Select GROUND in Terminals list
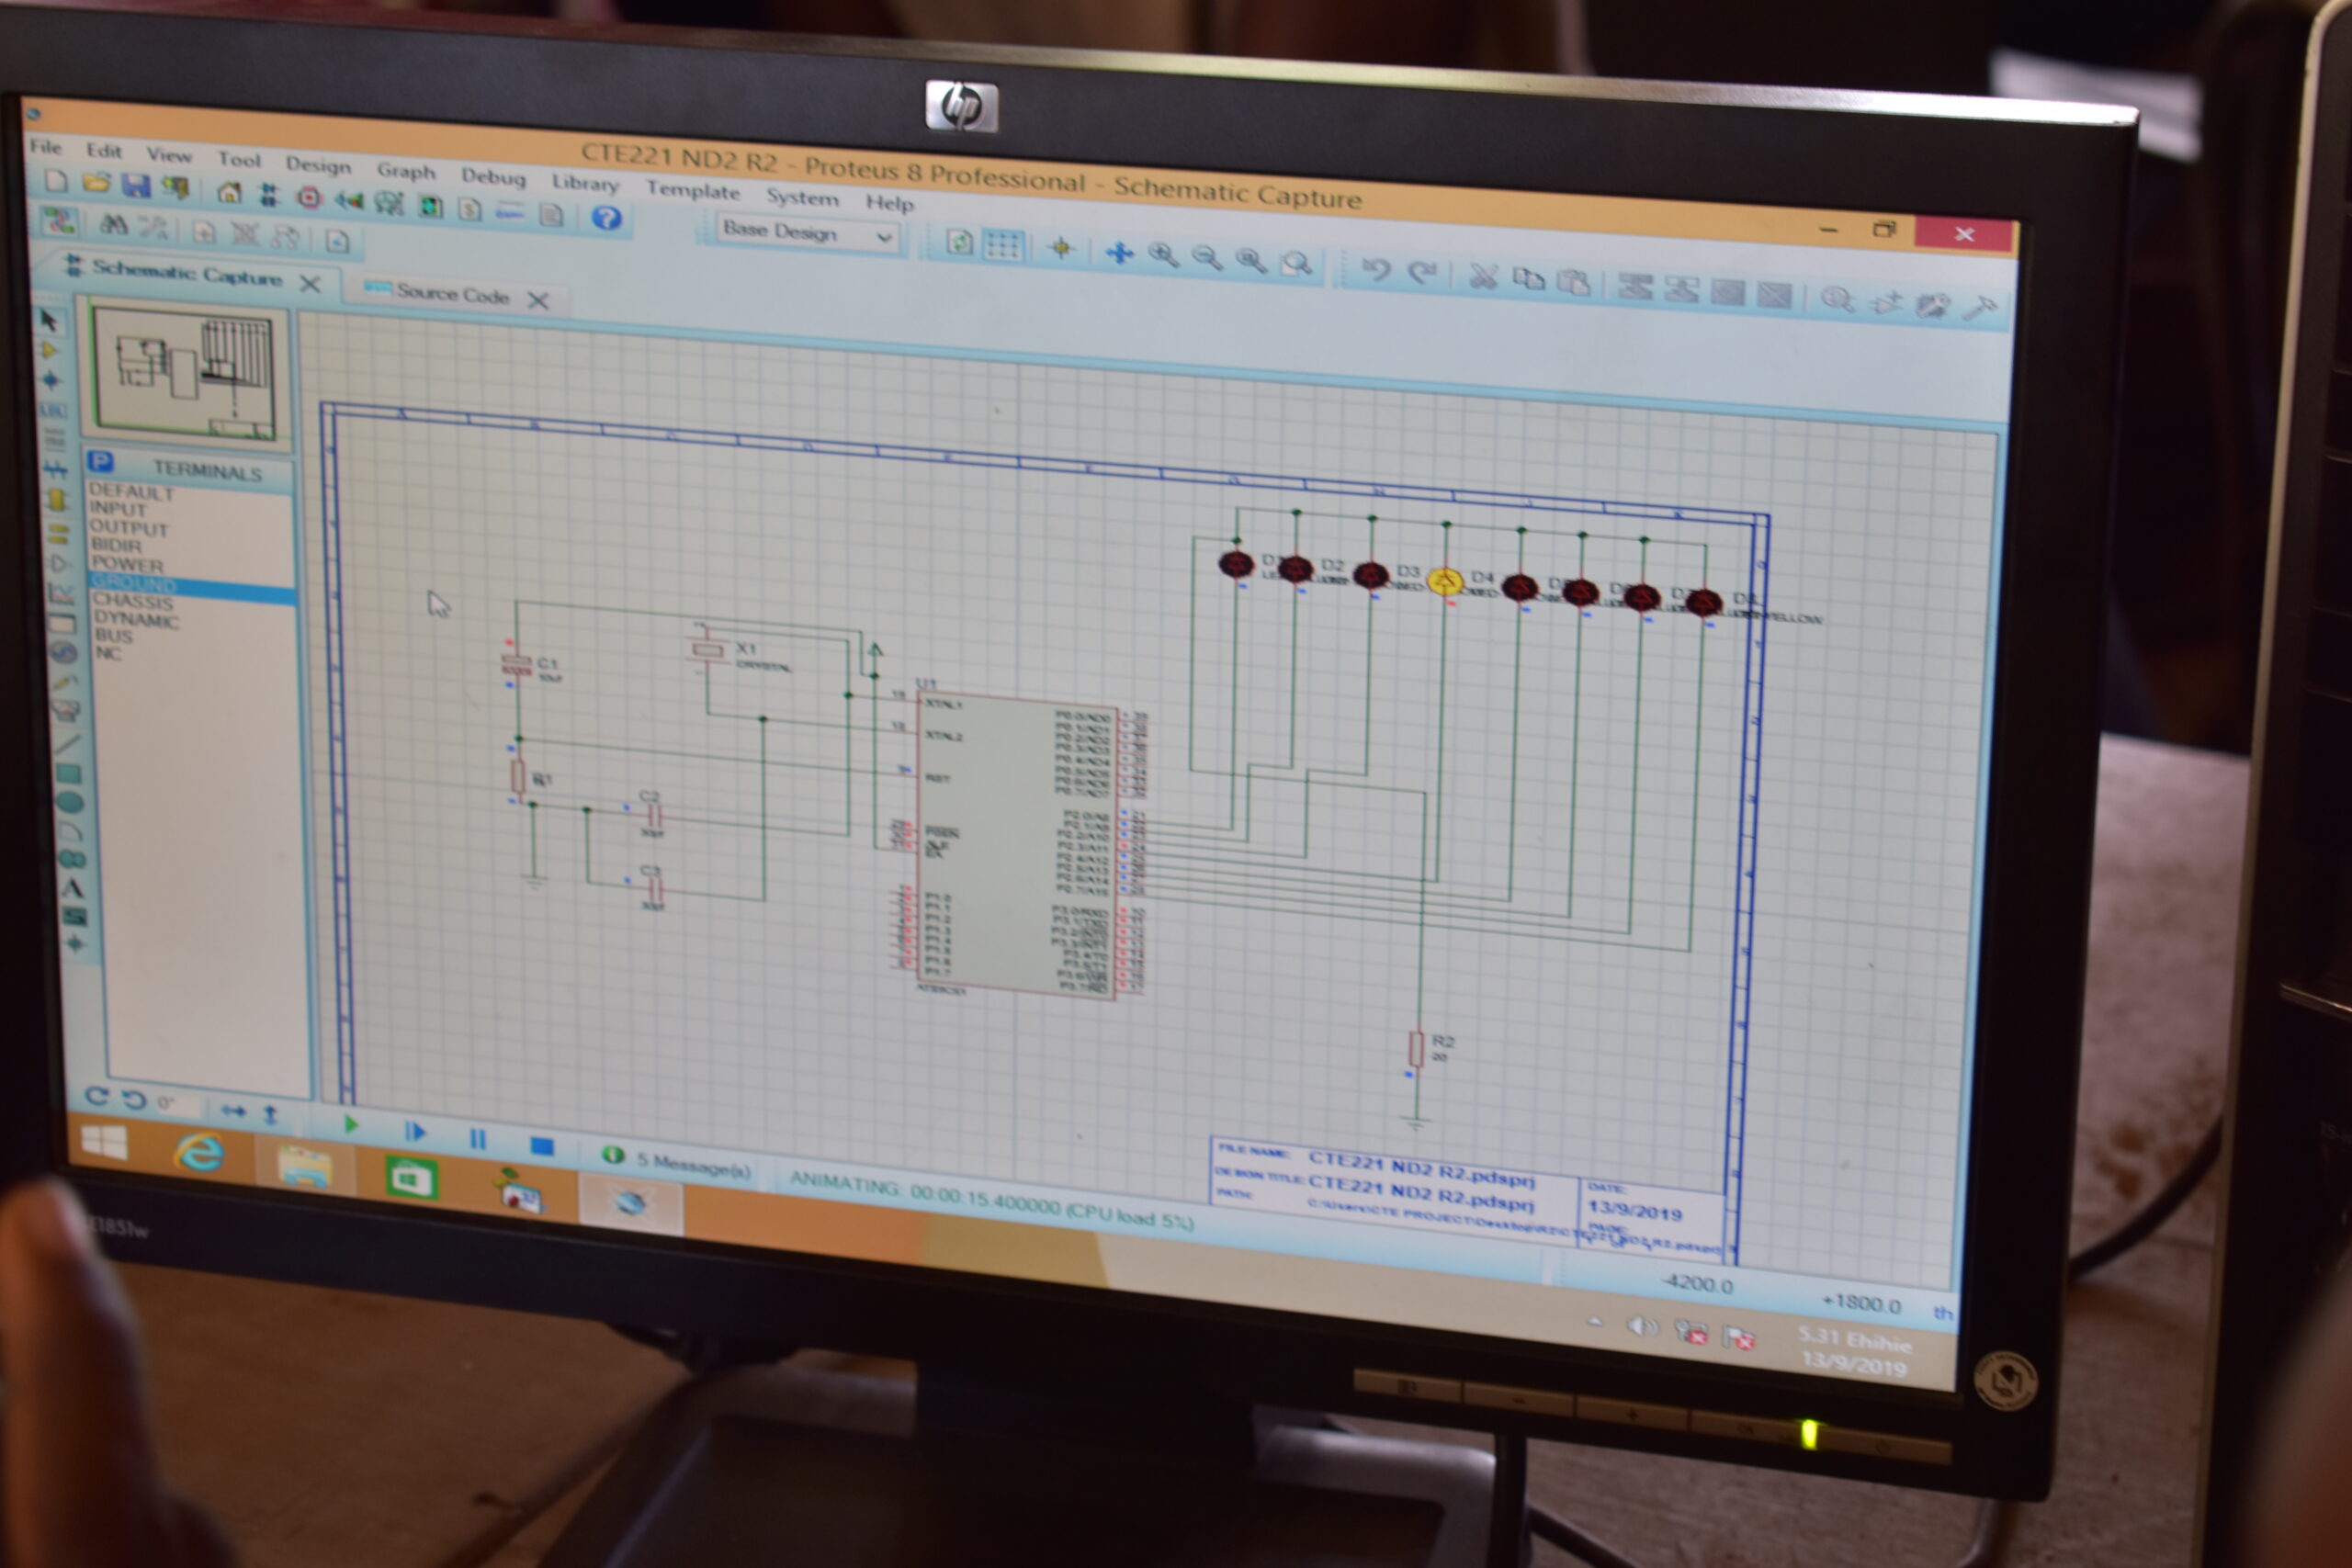This screenshot has width=2352, height=1568. click(192, 586)
